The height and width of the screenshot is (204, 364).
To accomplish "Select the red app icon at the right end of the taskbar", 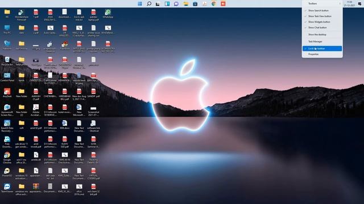I will (223, 4).
